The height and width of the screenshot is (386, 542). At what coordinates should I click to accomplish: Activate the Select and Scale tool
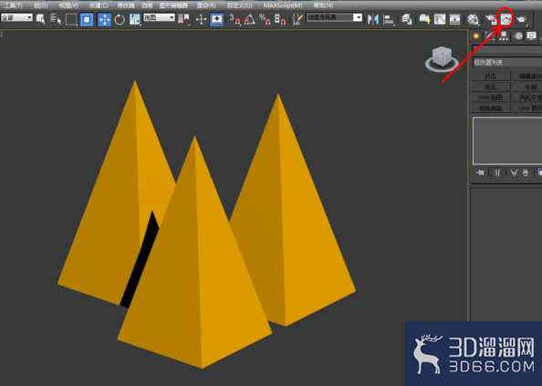coord(134,19)
